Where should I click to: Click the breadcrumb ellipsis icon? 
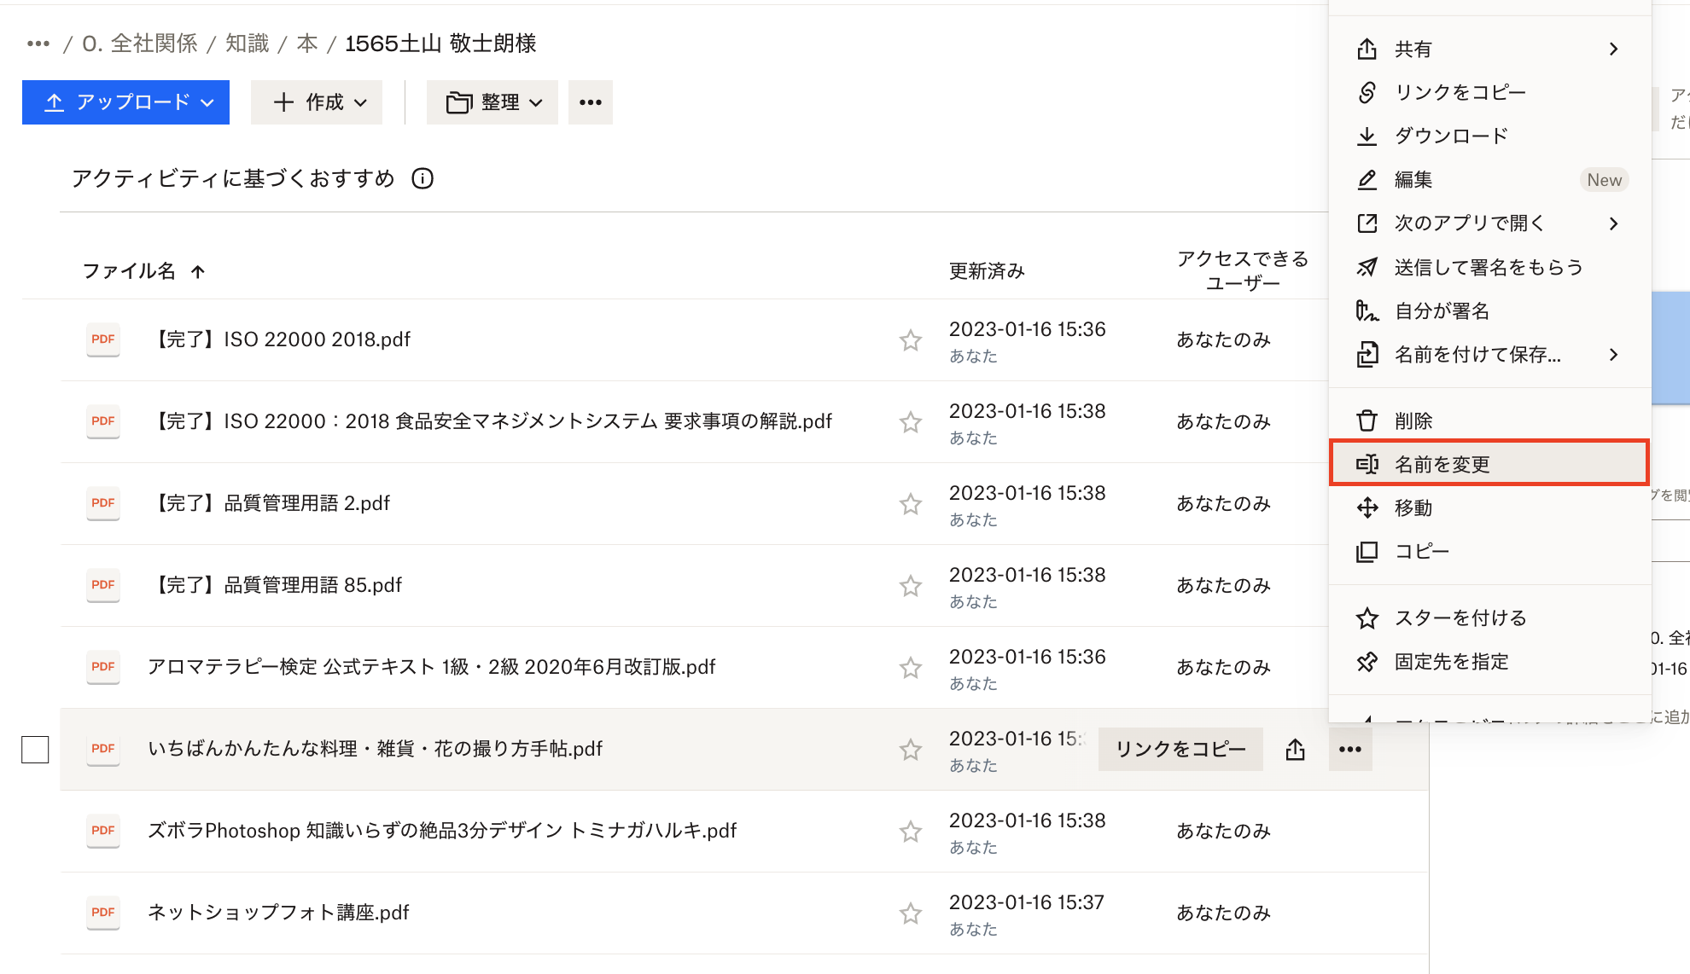[38, 43]
